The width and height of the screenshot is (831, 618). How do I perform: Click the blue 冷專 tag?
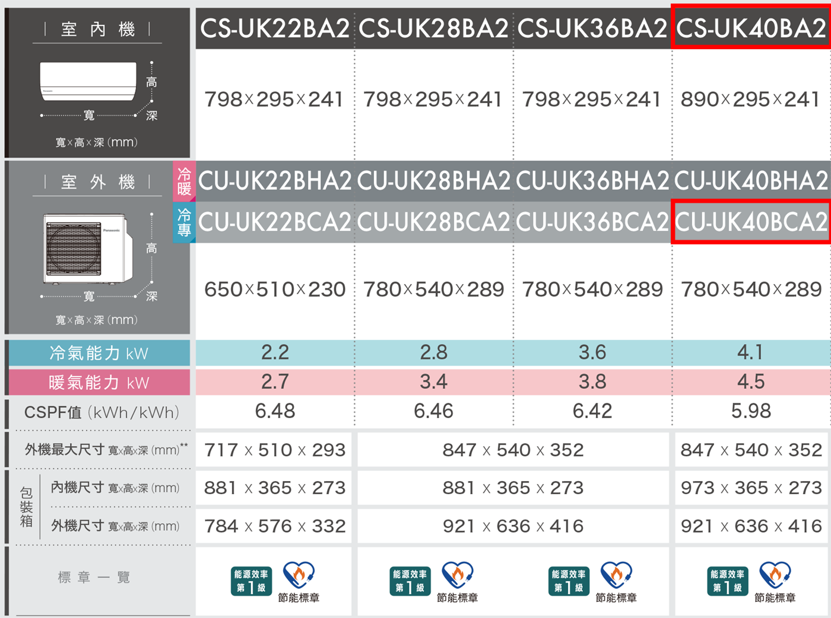[184, 222]
